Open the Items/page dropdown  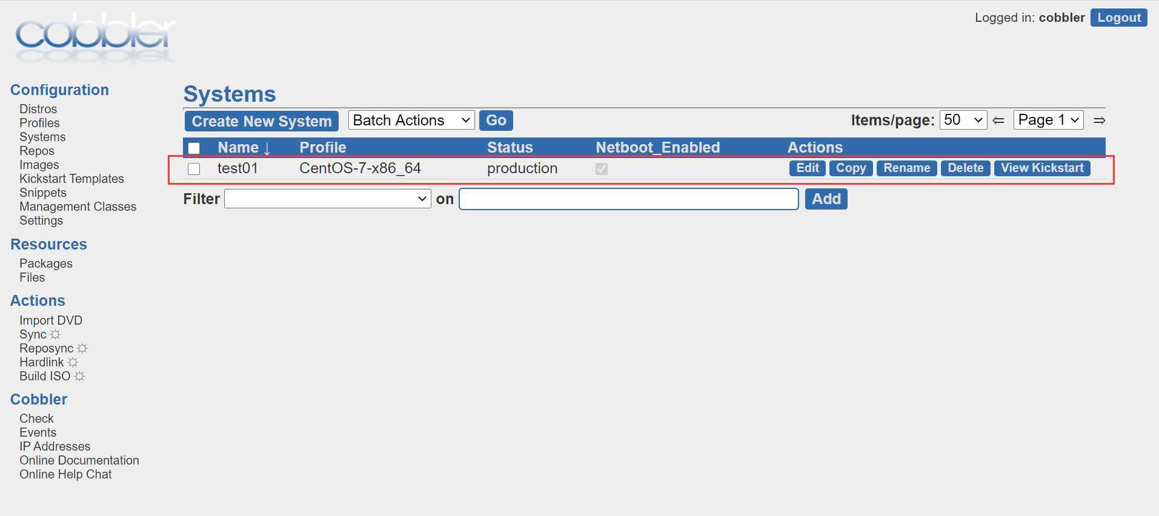[963, 120]
